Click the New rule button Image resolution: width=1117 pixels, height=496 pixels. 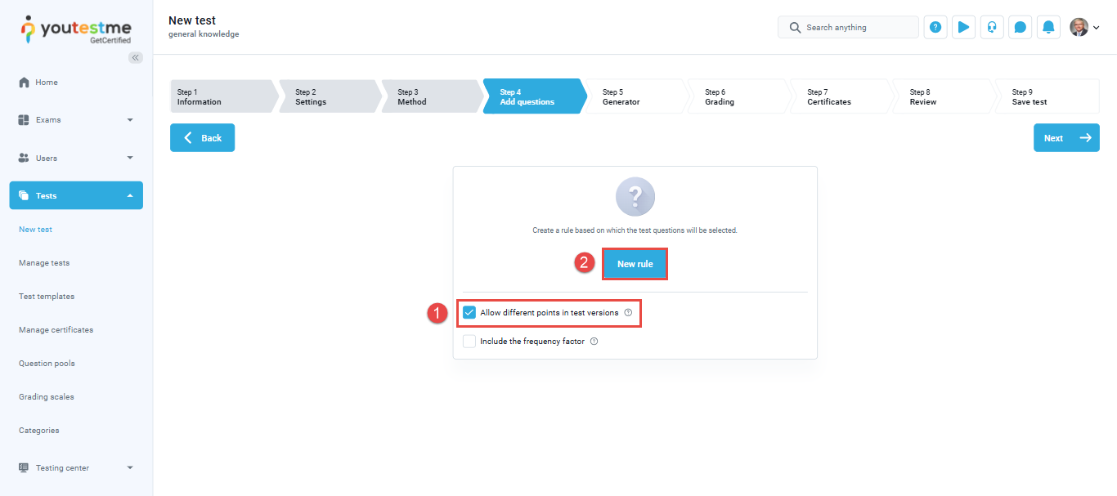[x=635, y=264]
